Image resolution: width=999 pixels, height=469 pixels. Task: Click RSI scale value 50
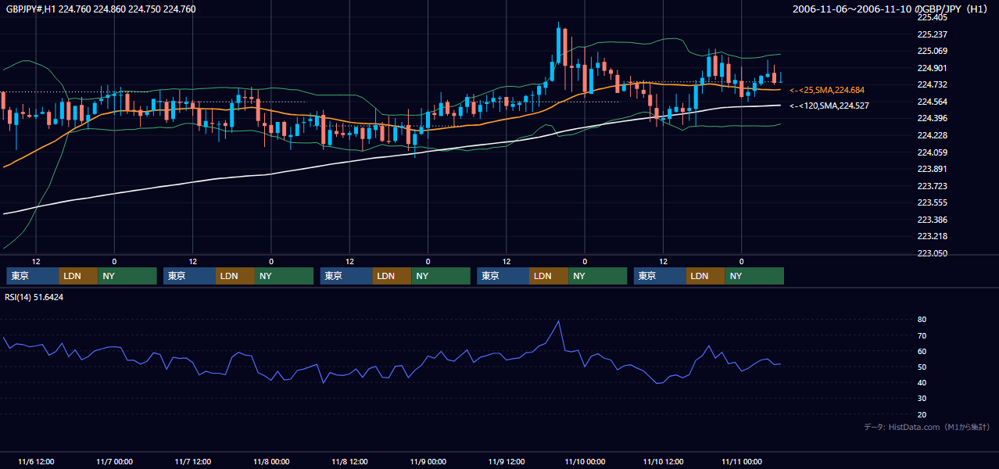922,367
